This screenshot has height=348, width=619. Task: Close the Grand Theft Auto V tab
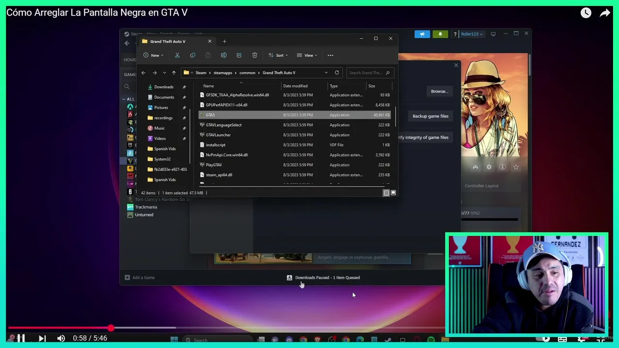coord(209,41)
